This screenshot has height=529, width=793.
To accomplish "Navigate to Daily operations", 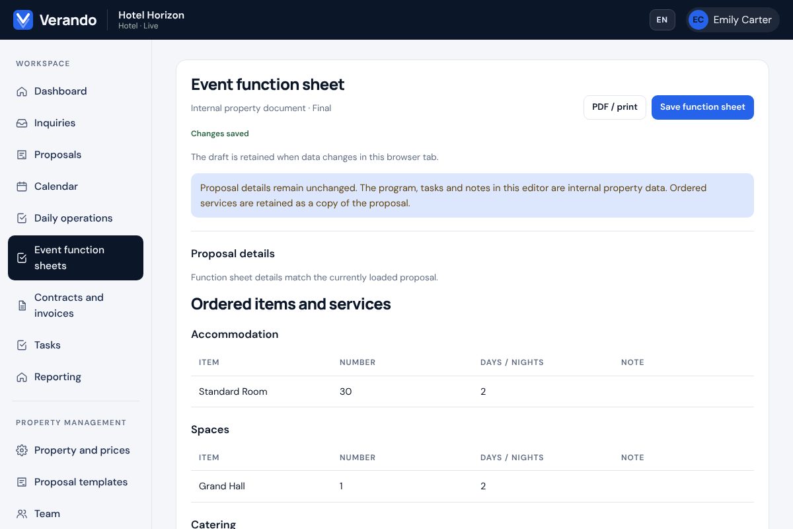I will click(x=75, y=218).
